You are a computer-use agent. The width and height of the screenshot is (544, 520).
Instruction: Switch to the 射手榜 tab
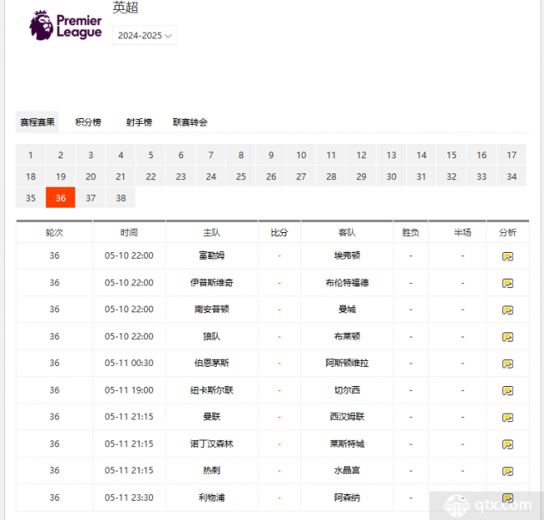click(139, 122)
